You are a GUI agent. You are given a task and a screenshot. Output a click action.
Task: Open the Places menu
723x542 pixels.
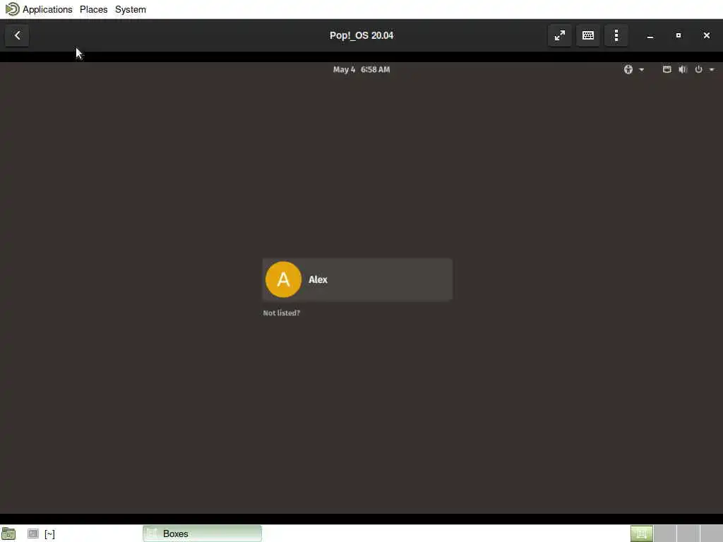coord(94,9)
